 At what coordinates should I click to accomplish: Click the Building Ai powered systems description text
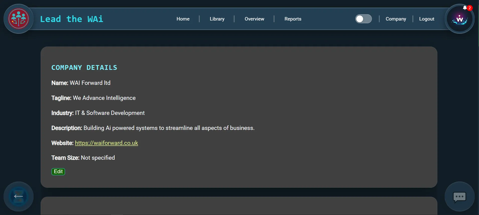pos(169,128)
